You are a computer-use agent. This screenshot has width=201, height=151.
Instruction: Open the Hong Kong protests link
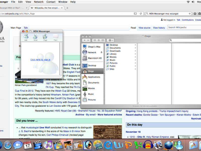pos(147,111)
